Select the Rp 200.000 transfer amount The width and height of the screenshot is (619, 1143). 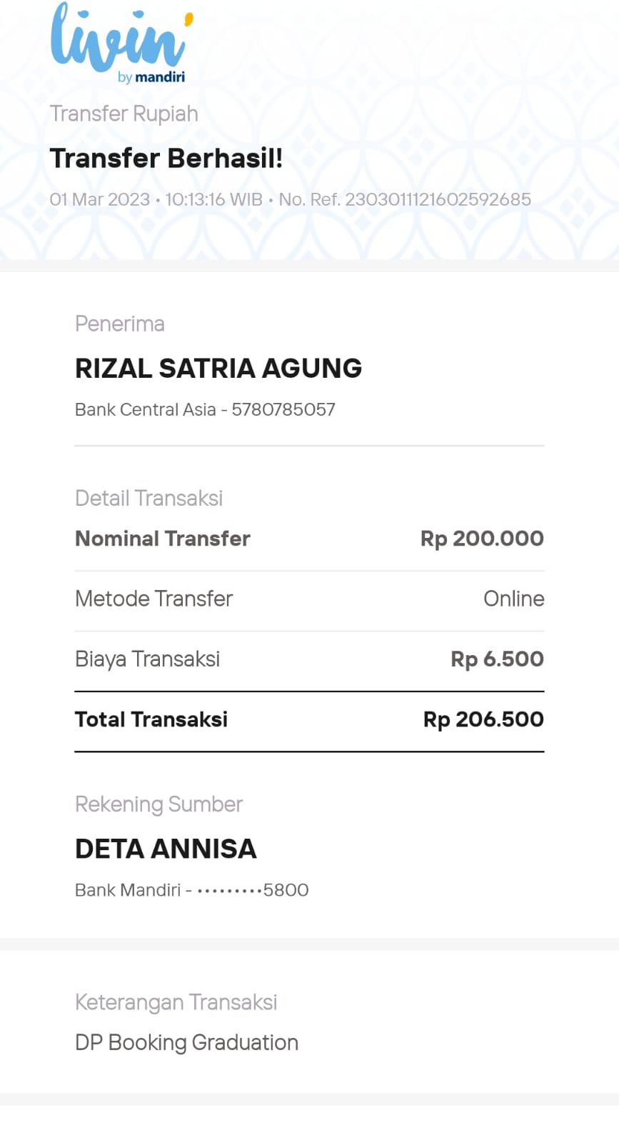point(482,539)
